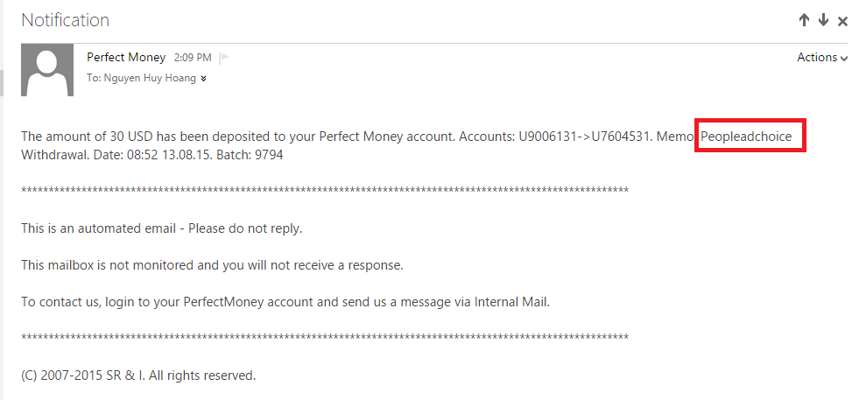Click the sender name Perfect Money

click(126, 58)
